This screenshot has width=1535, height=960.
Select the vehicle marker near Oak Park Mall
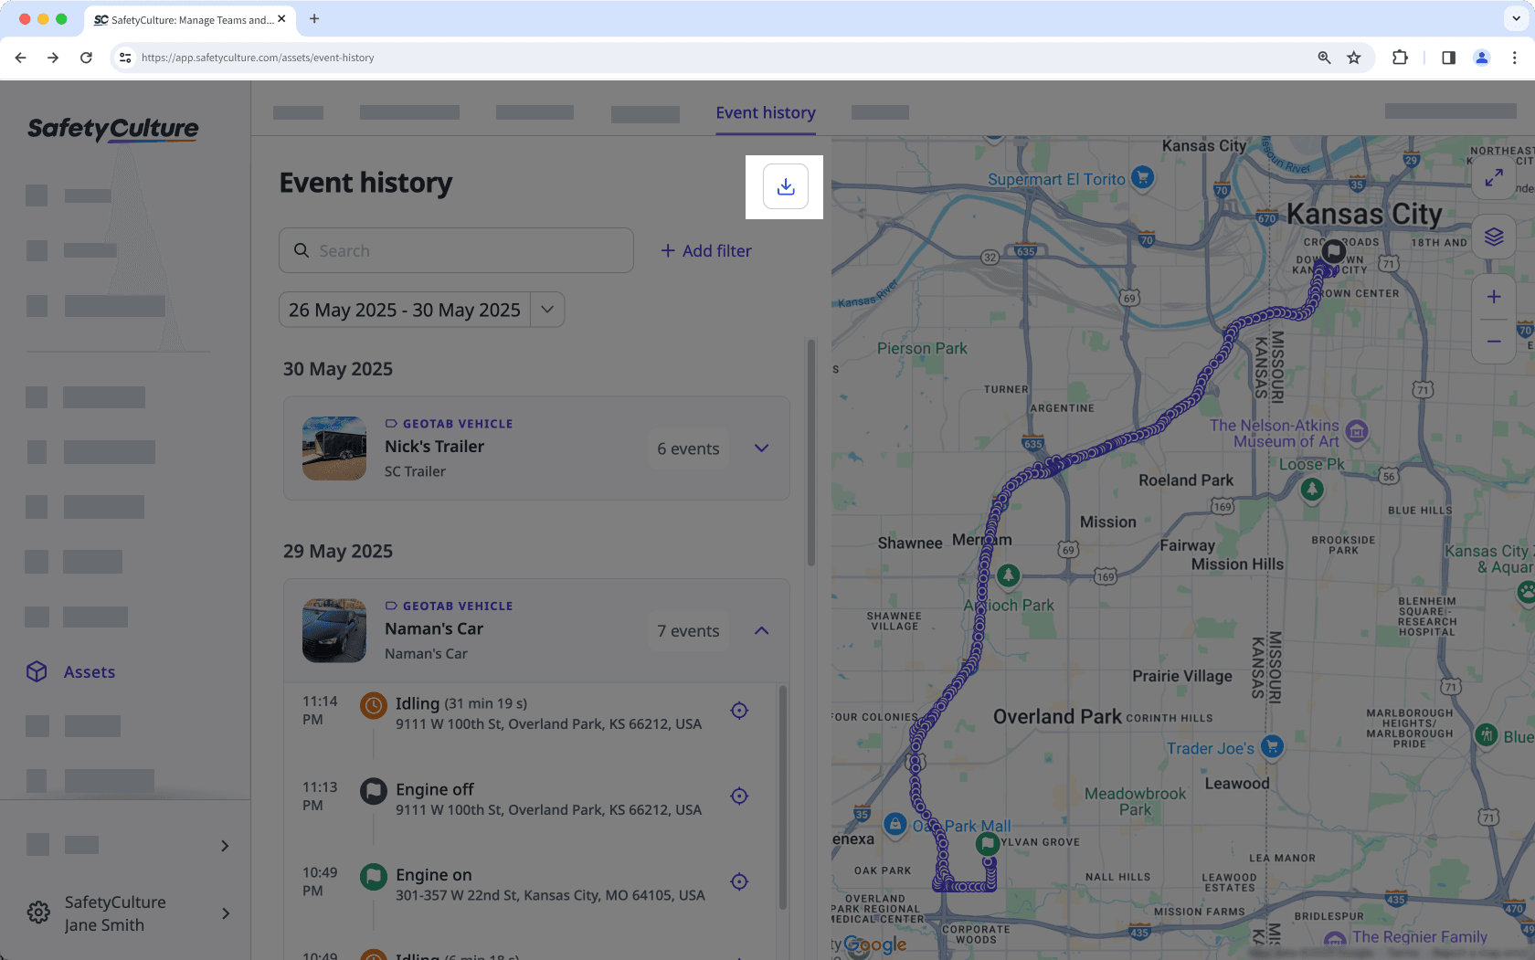point(987,843)
